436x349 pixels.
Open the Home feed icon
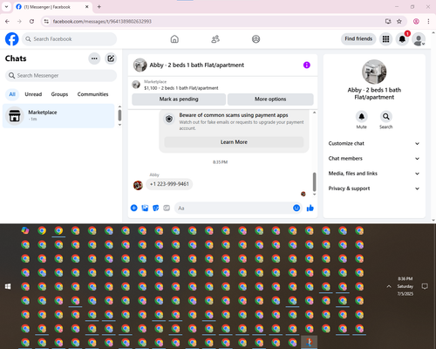tap(174, 39)
